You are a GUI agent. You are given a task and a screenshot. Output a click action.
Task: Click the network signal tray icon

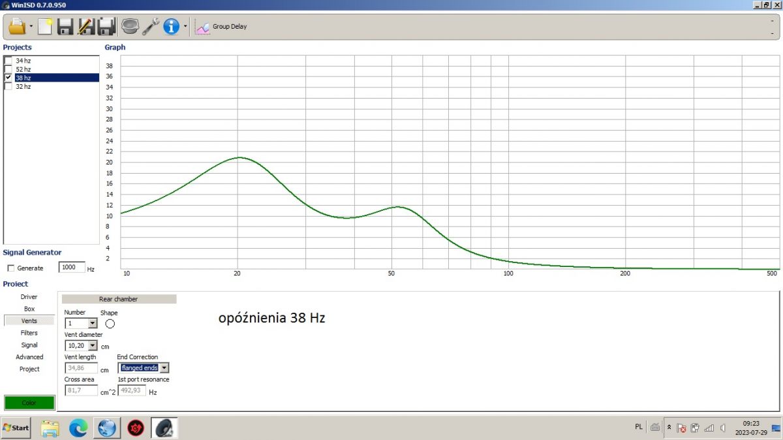[709, 428]
